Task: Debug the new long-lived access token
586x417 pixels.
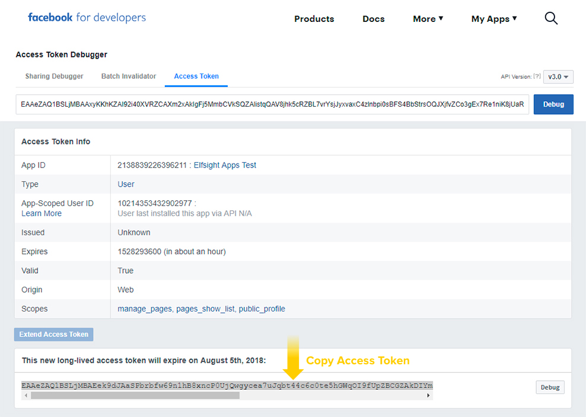Action: [549, 387]
